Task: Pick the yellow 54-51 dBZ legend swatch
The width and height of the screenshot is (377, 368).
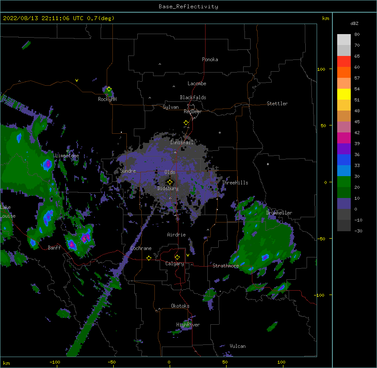Action: coord(344,94)
